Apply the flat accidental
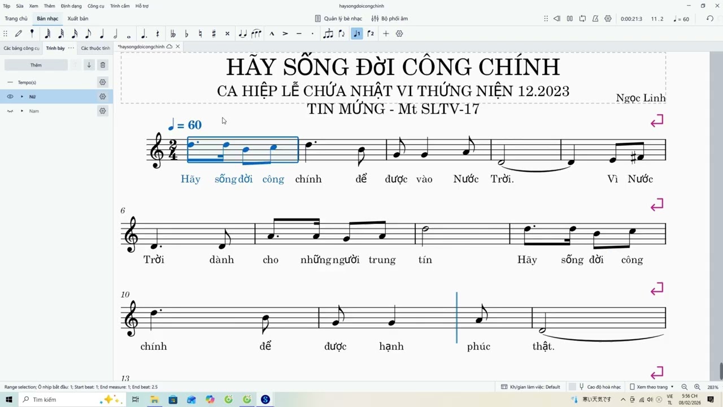 pos(186,34)
